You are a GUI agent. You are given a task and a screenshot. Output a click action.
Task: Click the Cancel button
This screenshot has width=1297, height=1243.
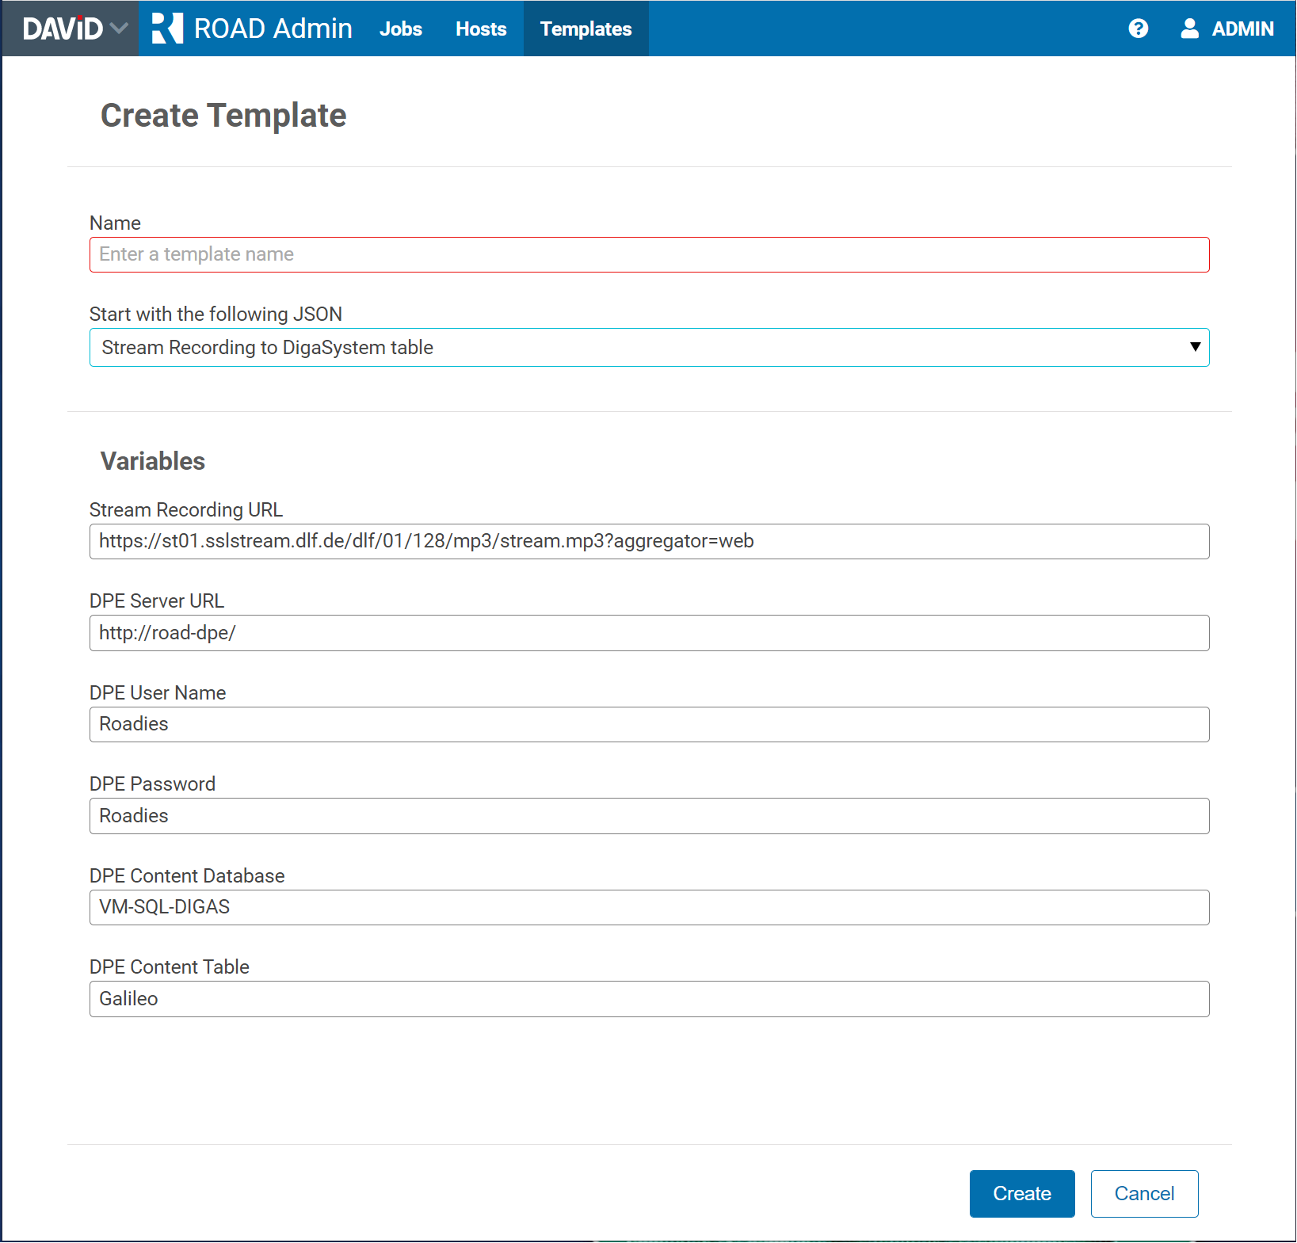click(x=1143, y=1193)
